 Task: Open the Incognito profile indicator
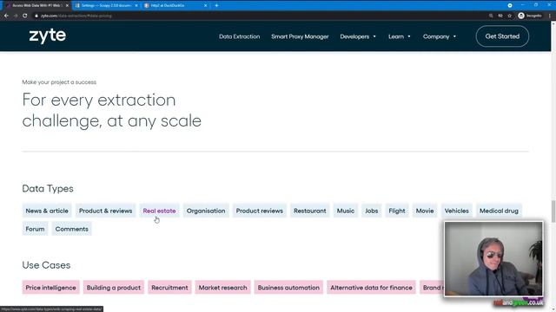[530, 16]
